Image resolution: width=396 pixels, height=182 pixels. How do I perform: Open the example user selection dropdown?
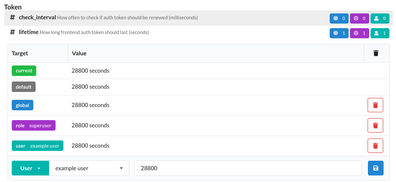89,168
